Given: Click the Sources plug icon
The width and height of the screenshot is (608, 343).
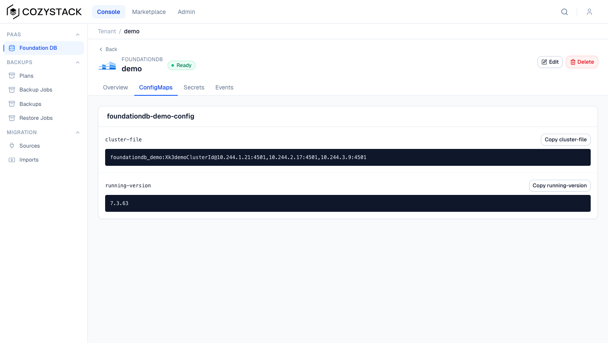Looking at the screenshot, I should click(12, 146).
